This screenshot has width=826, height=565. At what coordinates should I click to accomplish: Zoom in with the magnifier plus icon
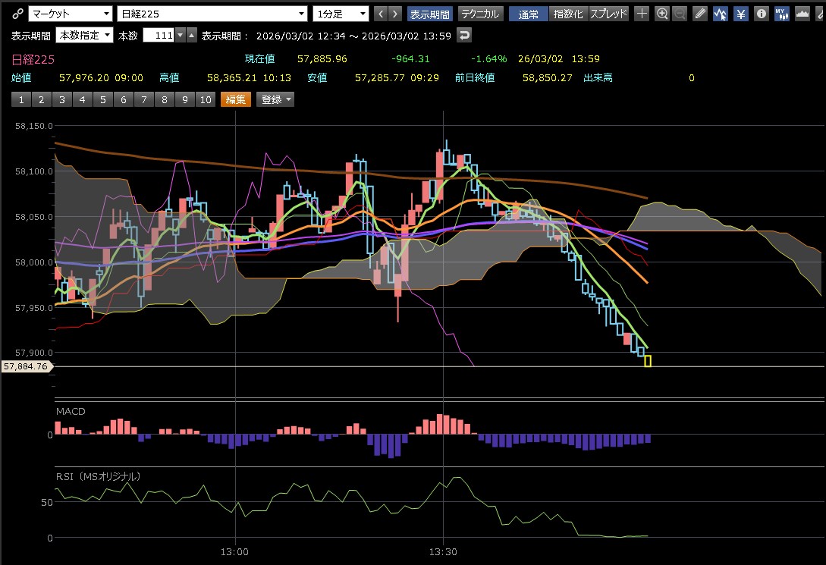click(661, 14)
